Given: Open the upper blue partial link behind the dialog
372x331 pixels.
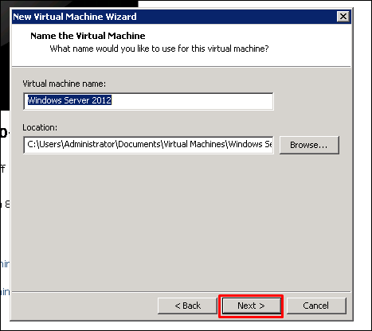Looking at the screenshot, I should point(5,264).
